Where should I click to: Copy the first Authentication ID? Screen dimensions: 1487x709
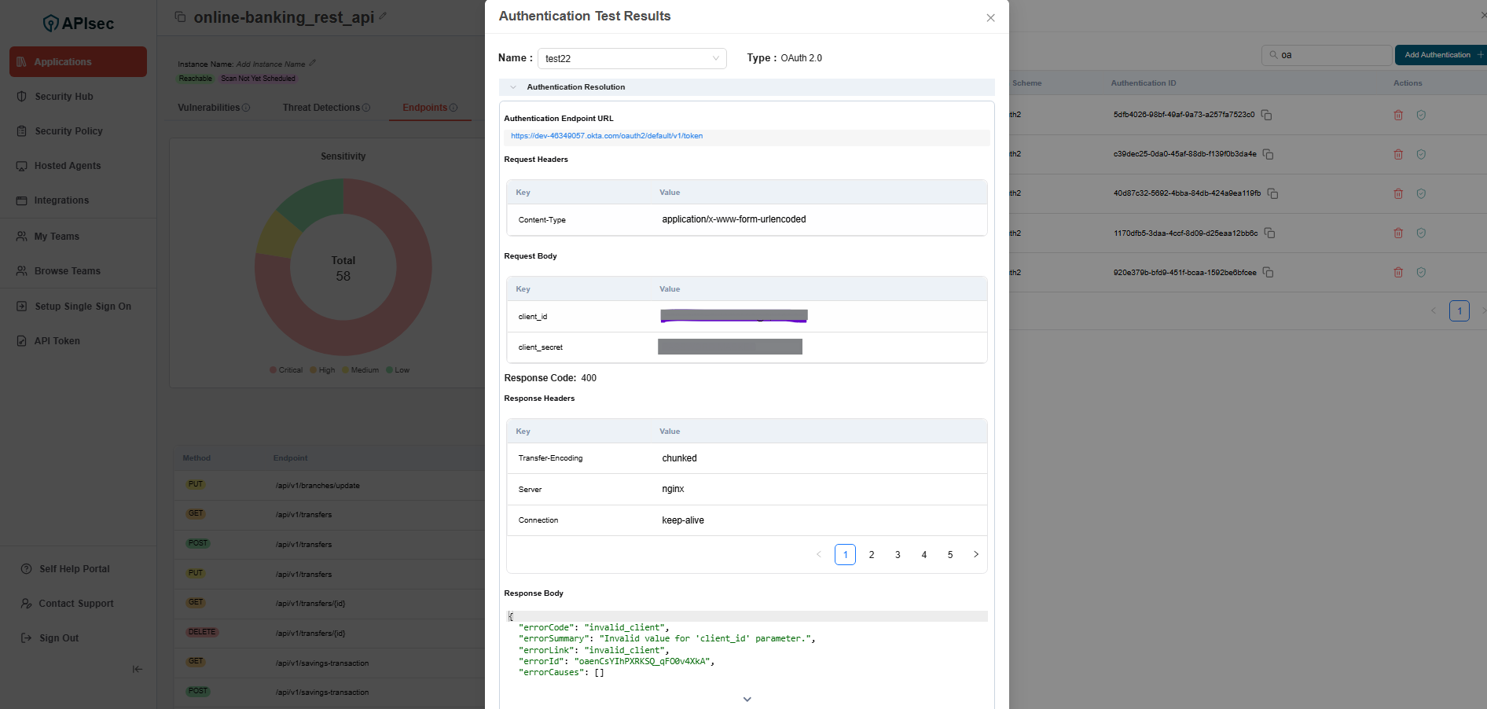1266,115
